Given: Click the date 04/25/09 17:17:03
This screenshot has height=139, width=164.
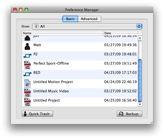Looking at the screenshot, I should [x=120, y=72].
